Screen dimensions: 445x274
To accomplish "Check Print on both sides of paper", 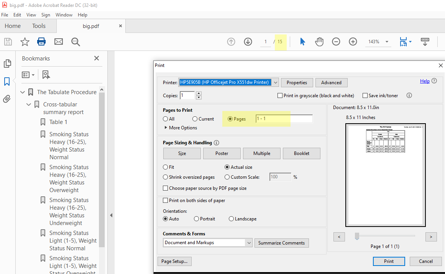I will 165,200.
